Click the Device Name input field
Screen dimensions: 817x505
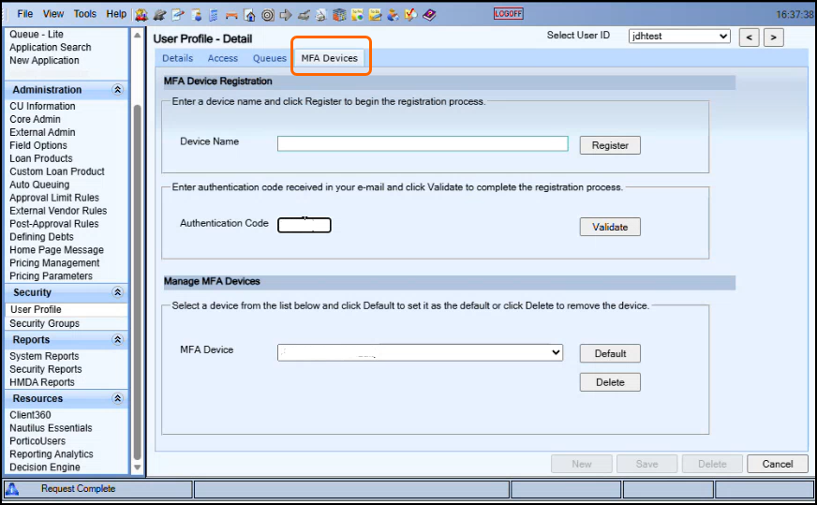[x=422, y=143]
